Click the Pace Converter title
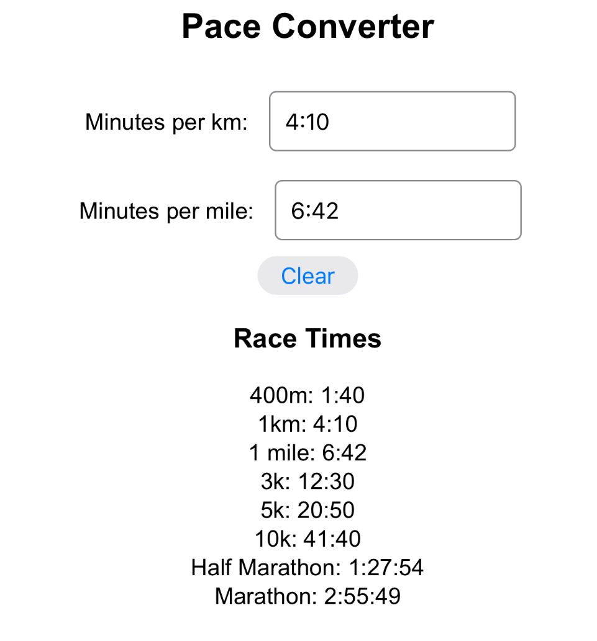 [307, 26]
